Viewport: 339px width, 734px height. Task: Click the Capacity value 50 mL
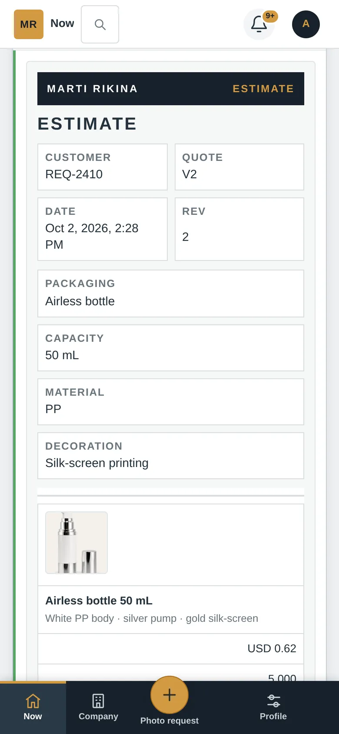coord(62,355)
